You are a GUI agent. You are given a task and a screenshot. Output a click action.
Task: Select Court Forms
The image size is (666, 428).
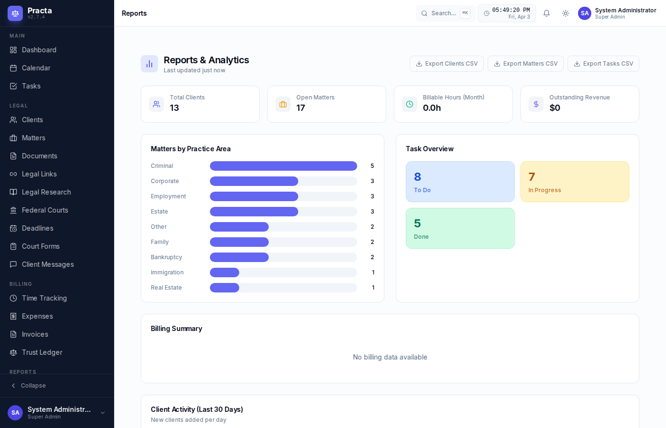(57, 246)
